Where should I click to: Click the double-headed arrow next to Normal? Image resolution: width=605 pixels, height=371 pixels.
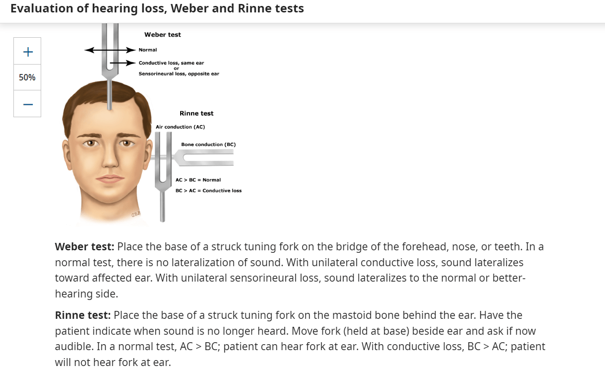(x=110, y=50)
